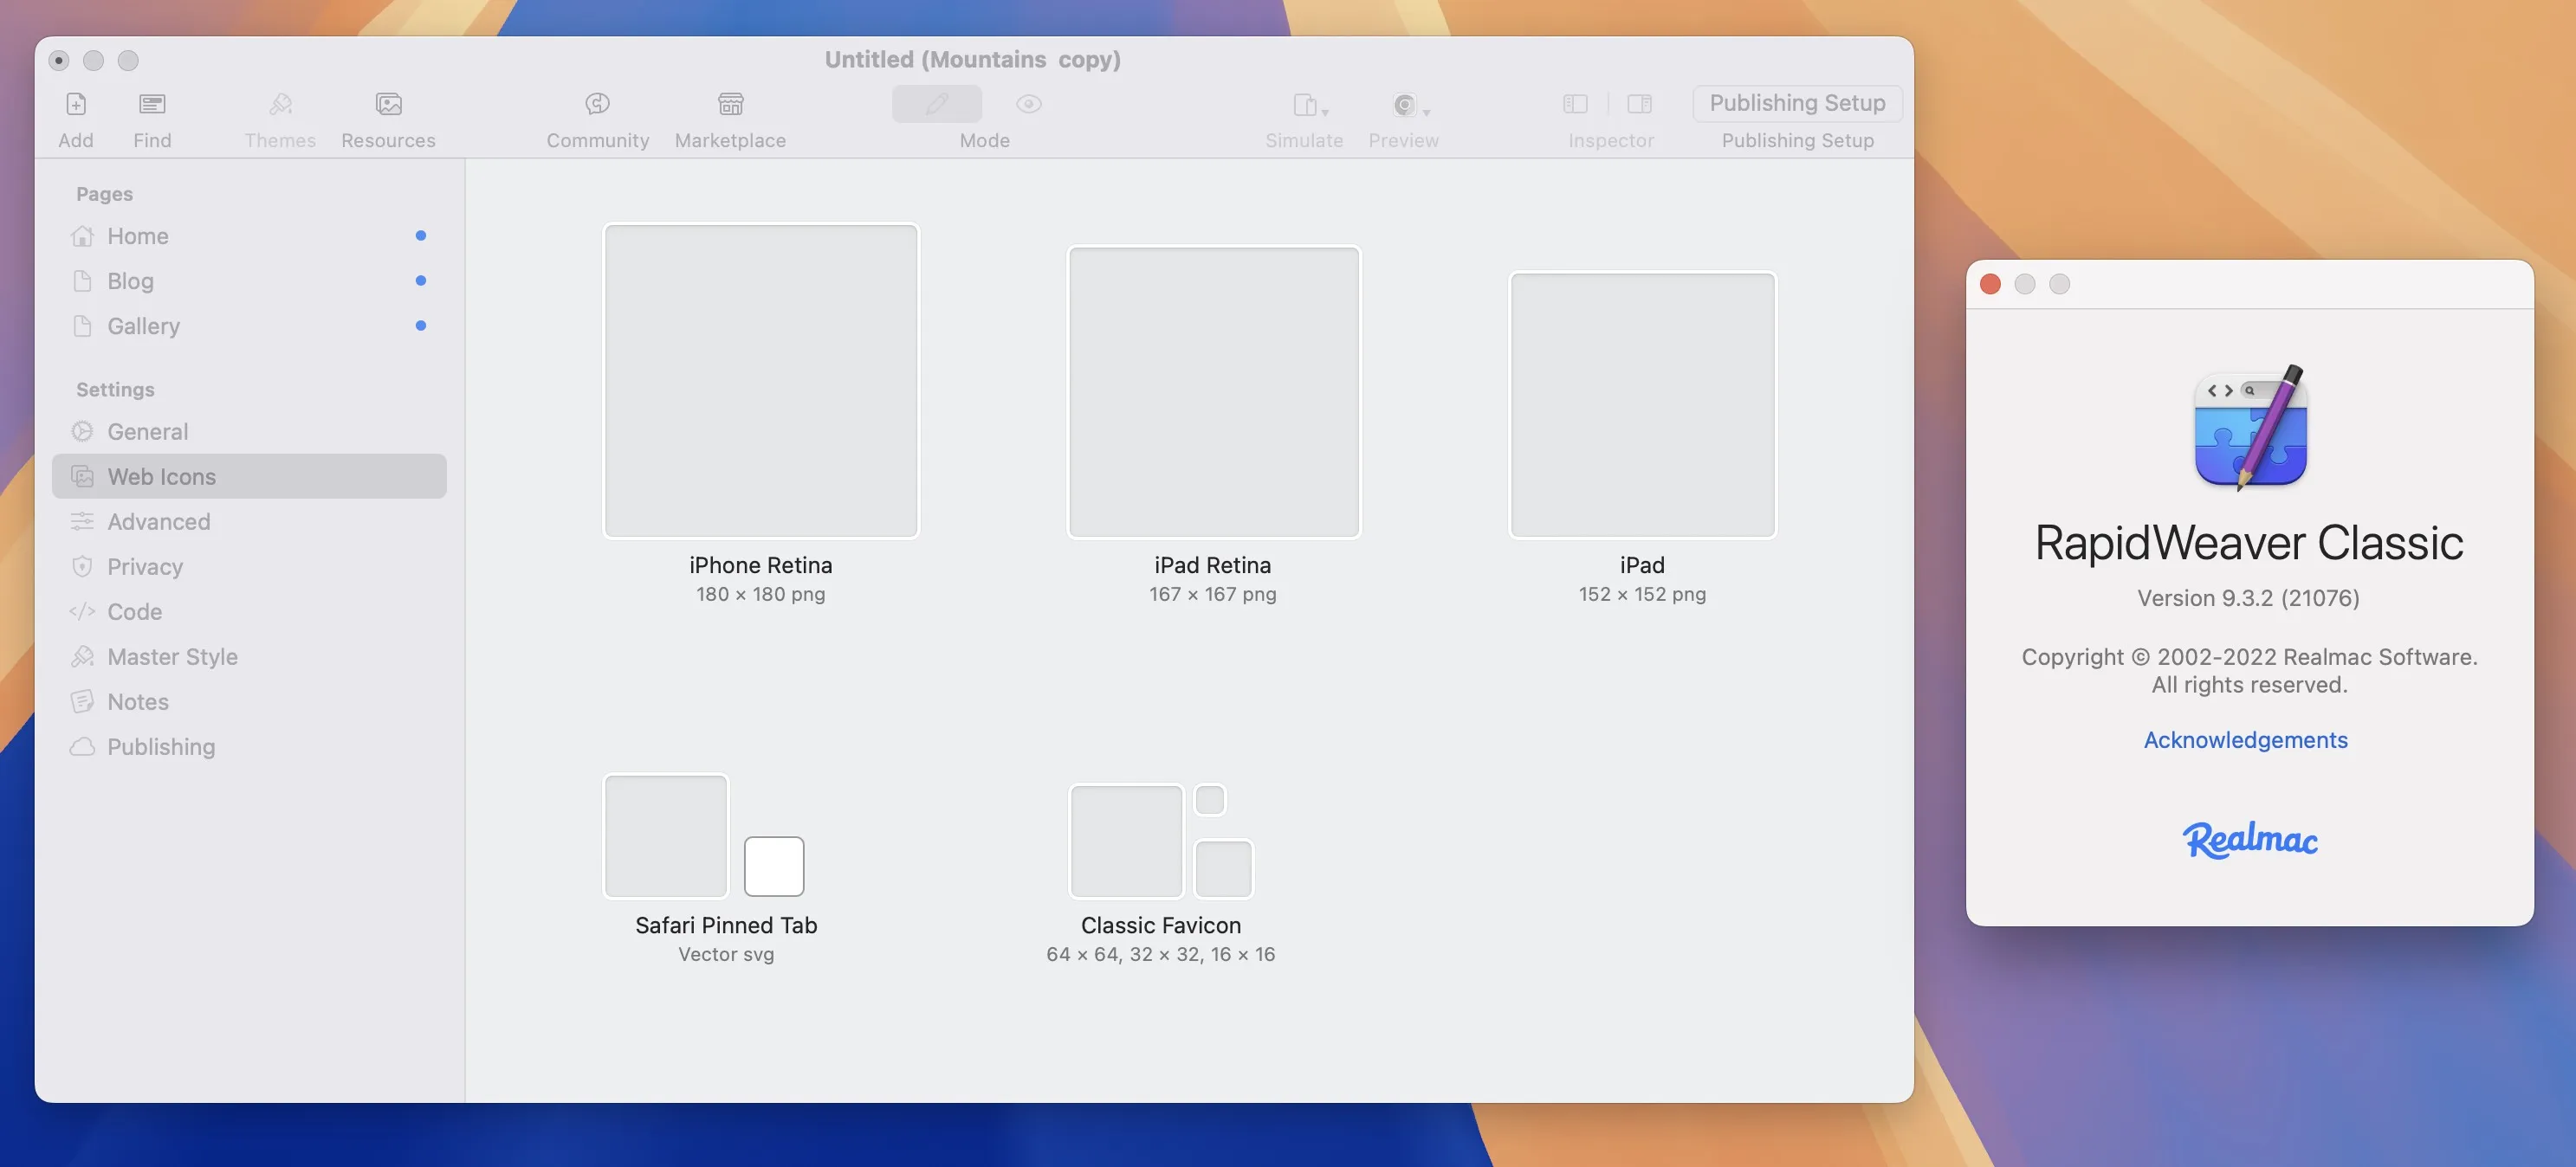The width and height of the screenshot is (2576, 1167).
Task: Click the Publishing cloud icon
Action: click(82, 746)
